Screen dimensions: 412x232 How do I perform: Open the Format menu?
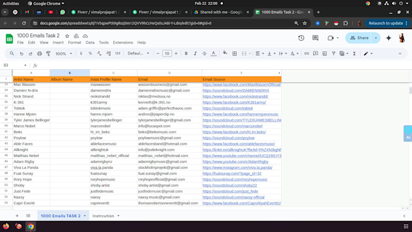coord(75,42)
